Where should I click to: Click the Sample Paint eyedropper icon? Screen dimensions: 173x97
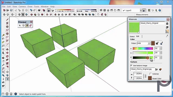167,36
